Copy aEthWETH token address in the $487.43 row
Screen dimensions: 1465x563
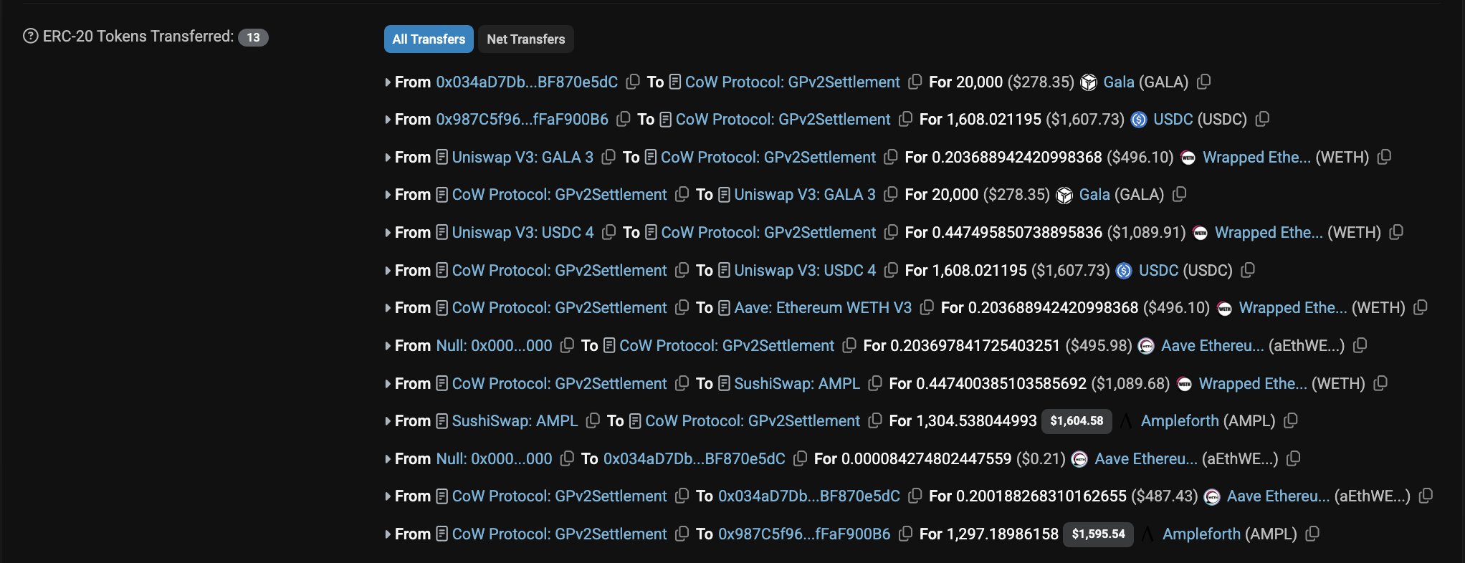(1426, 496)
